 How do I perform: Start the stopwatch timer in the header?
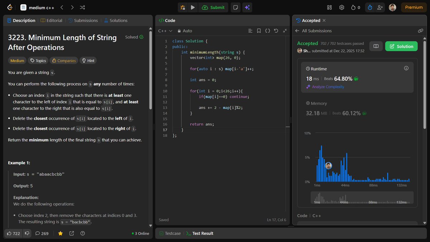[x=370, y=7]
